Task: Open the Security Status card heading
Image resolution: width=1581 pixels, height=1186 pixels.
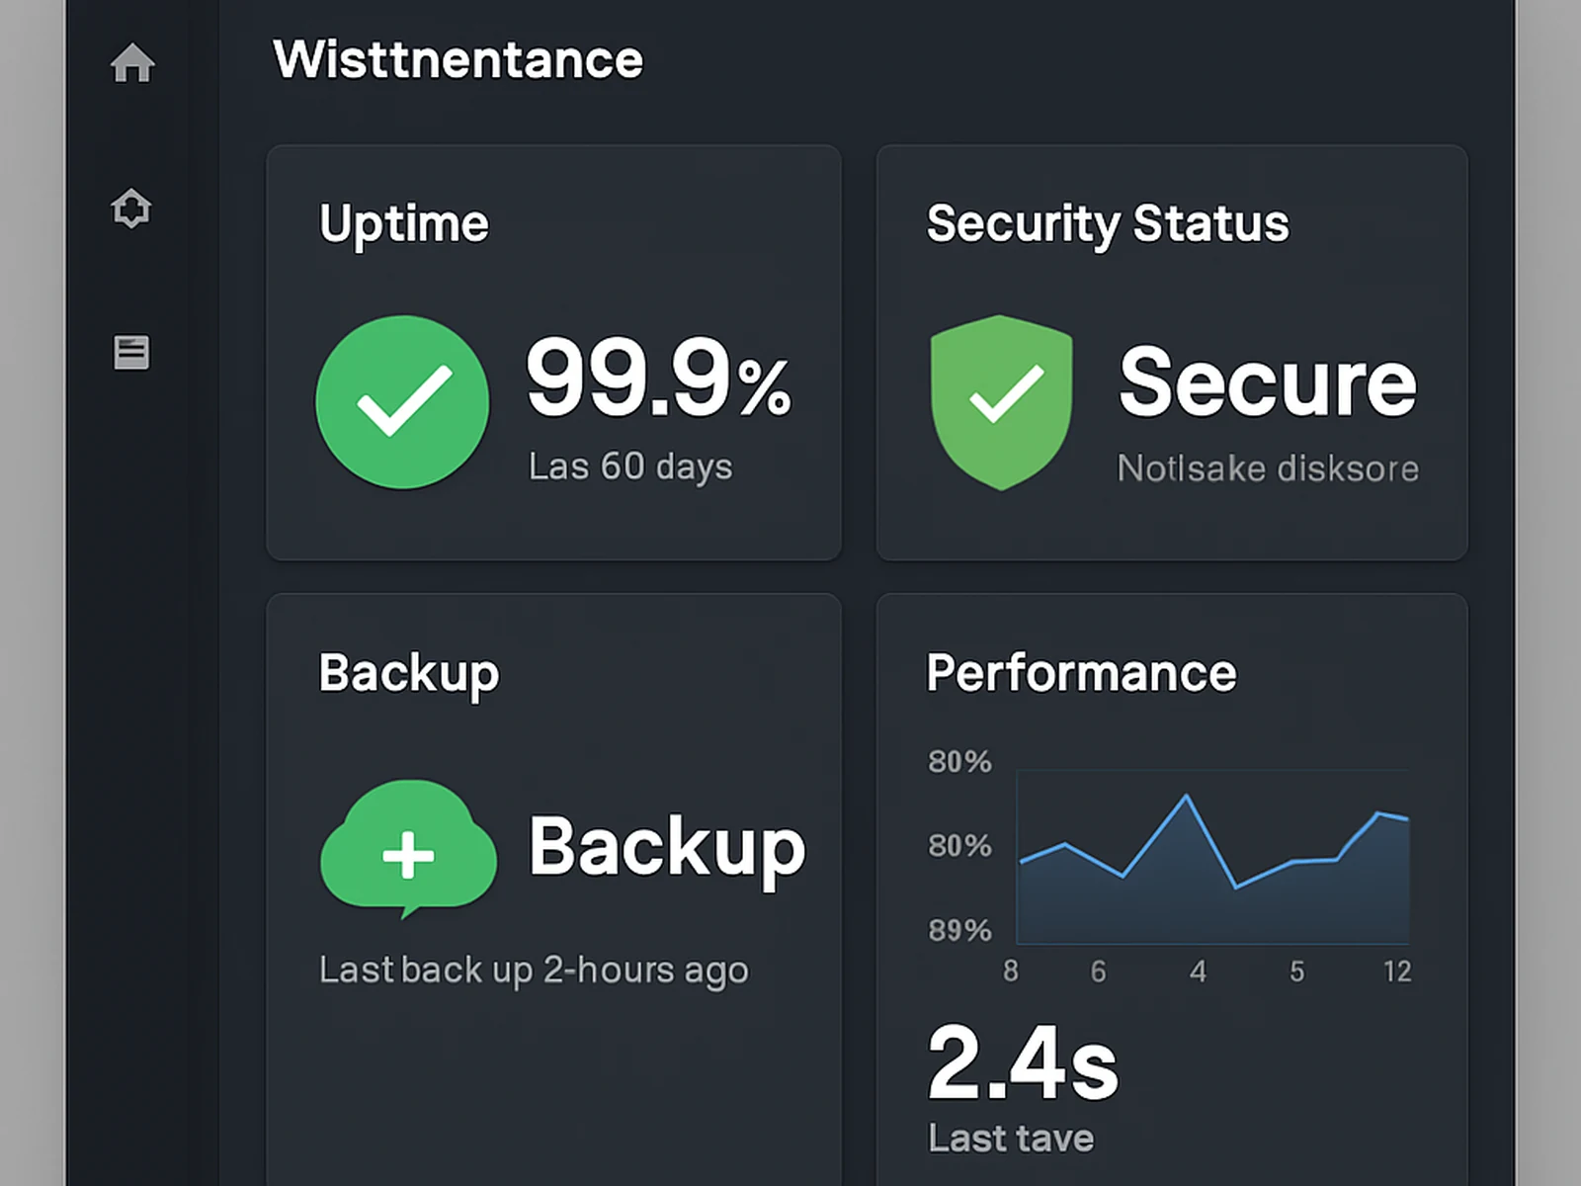Action: pyautogui.click(x=1107, y=223)
